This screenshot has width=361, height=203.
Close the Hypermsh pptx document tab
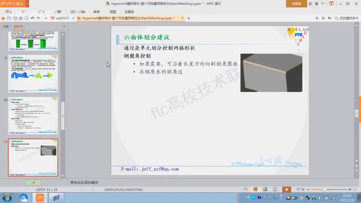click(x=182, y=18)
